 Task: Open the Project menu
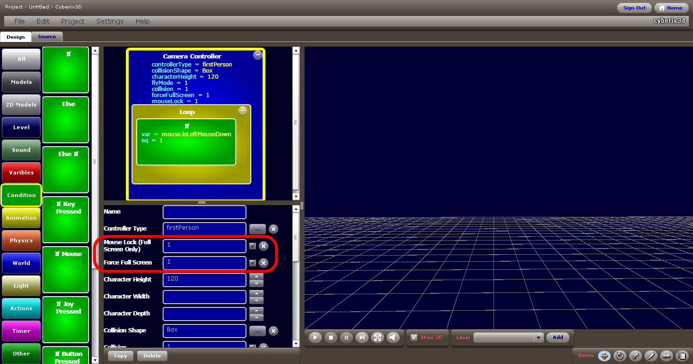tap(73, 21)
